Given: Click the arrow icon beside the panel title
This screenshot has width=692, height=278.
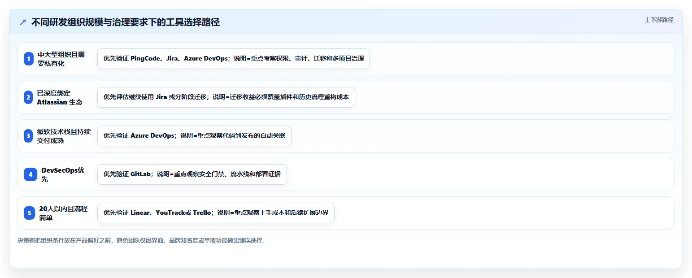Looking at the screenshot, I should click(x=23, y=22).
